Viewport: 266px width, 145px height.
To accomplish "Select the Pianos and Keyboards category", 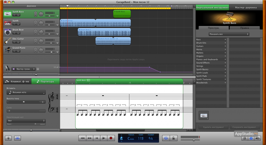I will 211,60.
